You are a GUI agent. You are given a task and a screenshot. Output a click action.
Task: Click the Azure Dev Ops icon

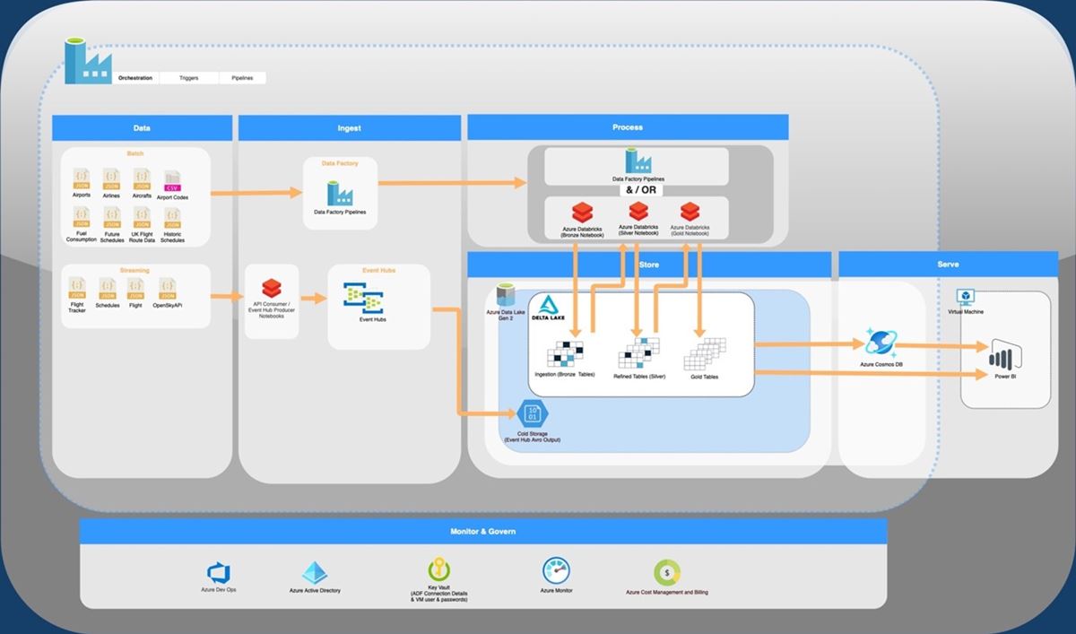tap(219, 574)
